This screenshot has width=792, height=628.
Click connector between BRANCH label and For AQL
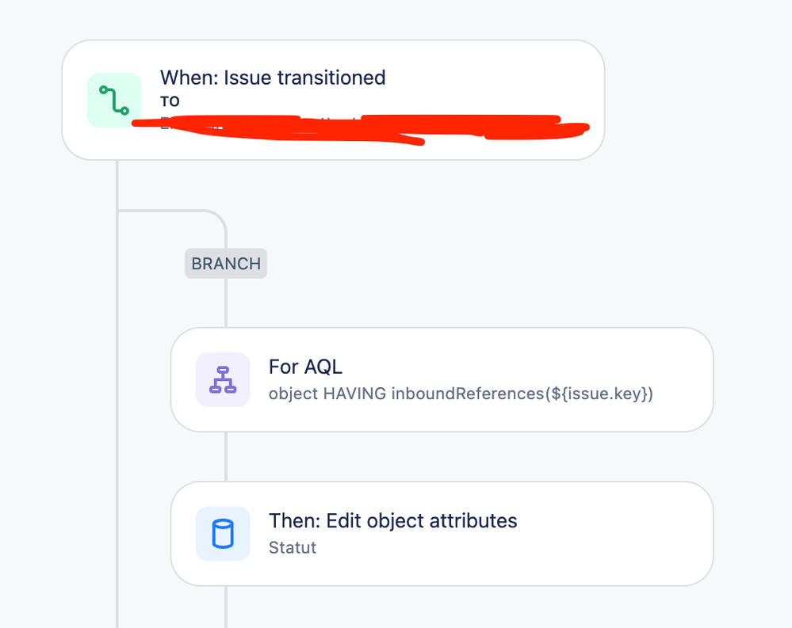coord(226,303)
